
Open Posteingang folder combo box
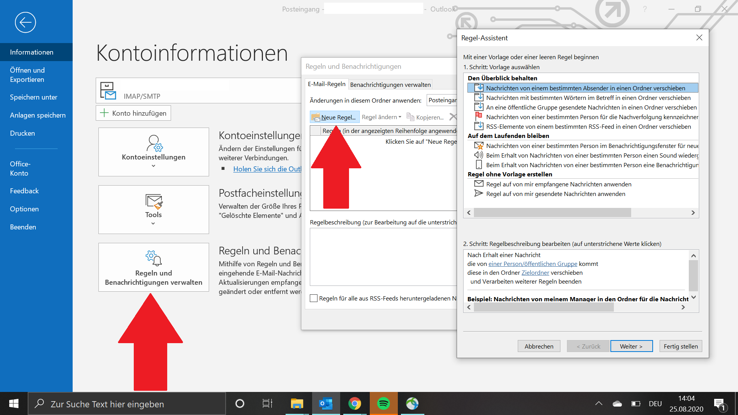[442, 100]
